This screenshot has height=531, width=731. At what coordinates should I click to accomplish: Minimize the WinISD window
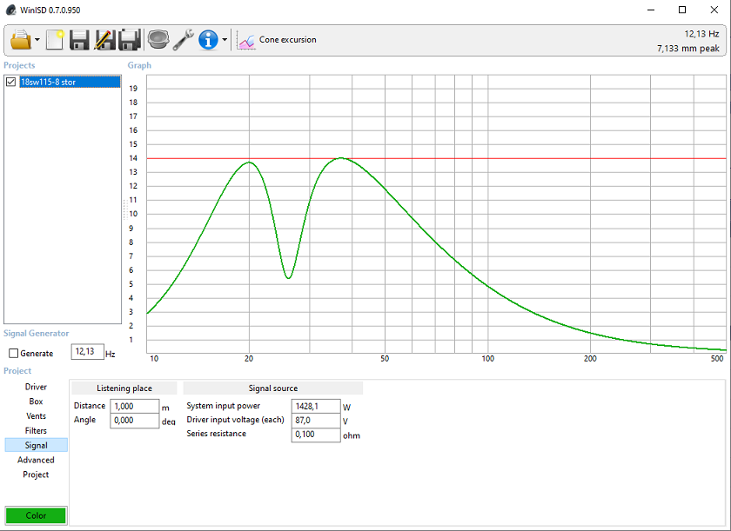(651, 10)
